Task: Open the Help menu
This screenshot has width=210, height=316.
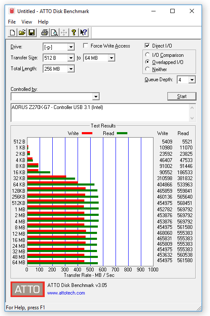Action: [43, 22]
